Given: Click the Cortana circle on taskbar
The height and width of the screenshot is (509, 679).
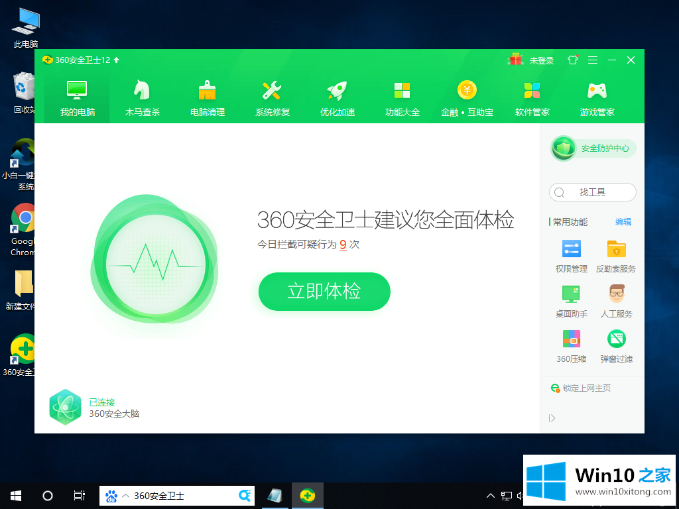Looking at the screenshot, I should coord(48,496).
